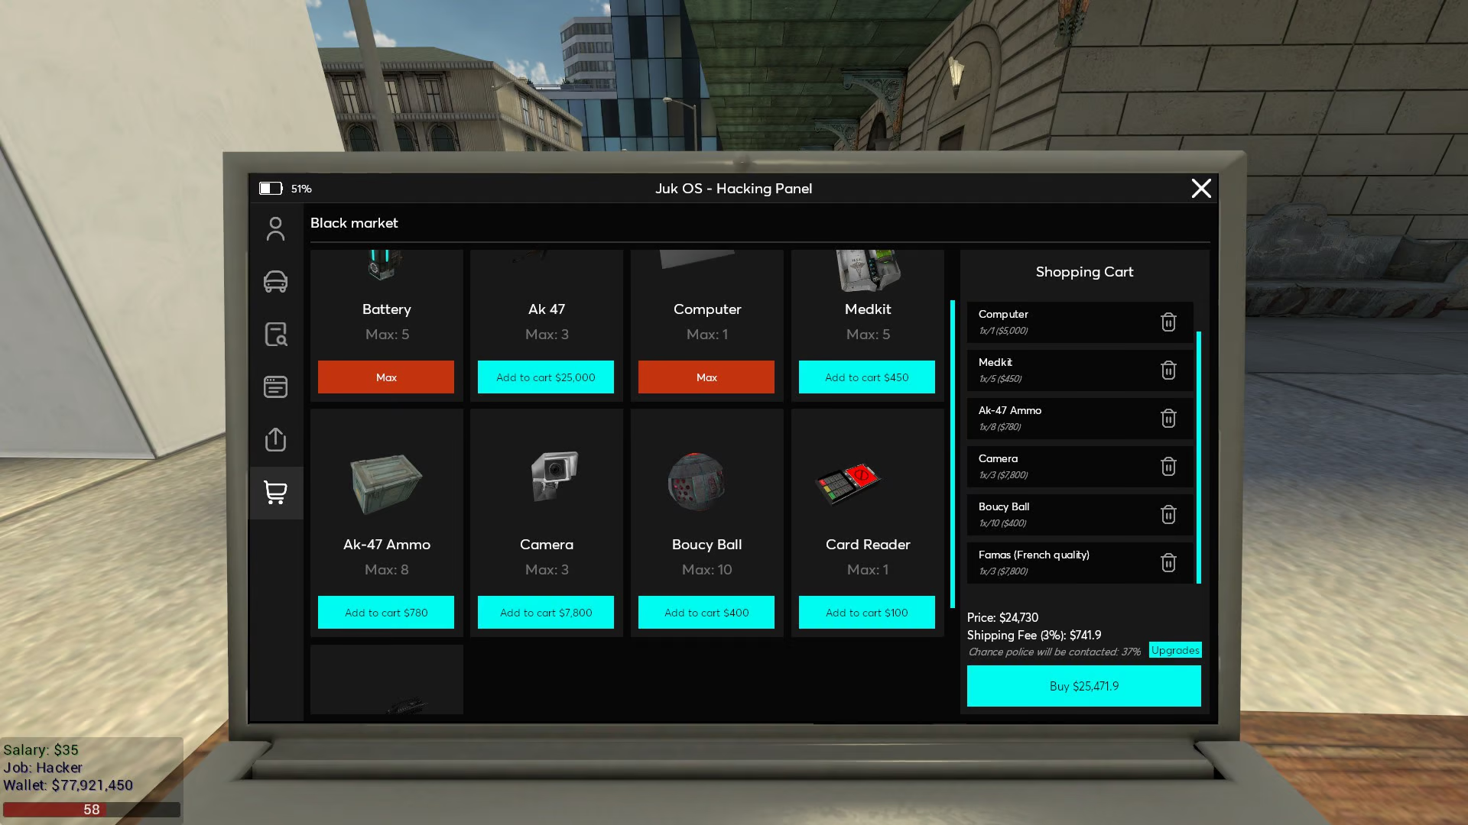Click the Shopping Cart heading
The height and width of the screenshot is (825, 1468).
(1084, 272)
